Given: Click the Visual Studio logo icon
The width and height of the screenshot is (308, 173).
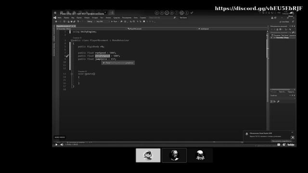Looking at the screenshot, I should click(x=55, y=18).
